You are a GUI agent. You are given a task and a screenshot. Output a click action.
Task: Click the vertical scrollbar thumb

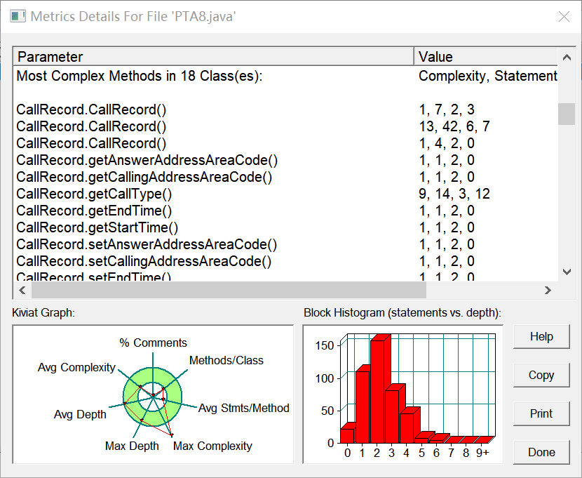point(567,114)
